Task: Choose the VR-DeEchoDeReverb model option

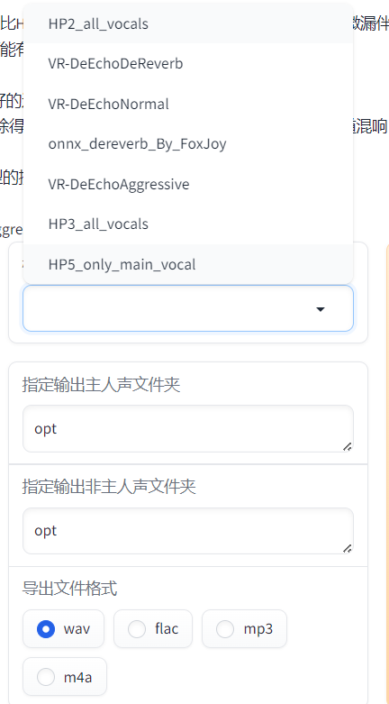Action: [188, 64]
